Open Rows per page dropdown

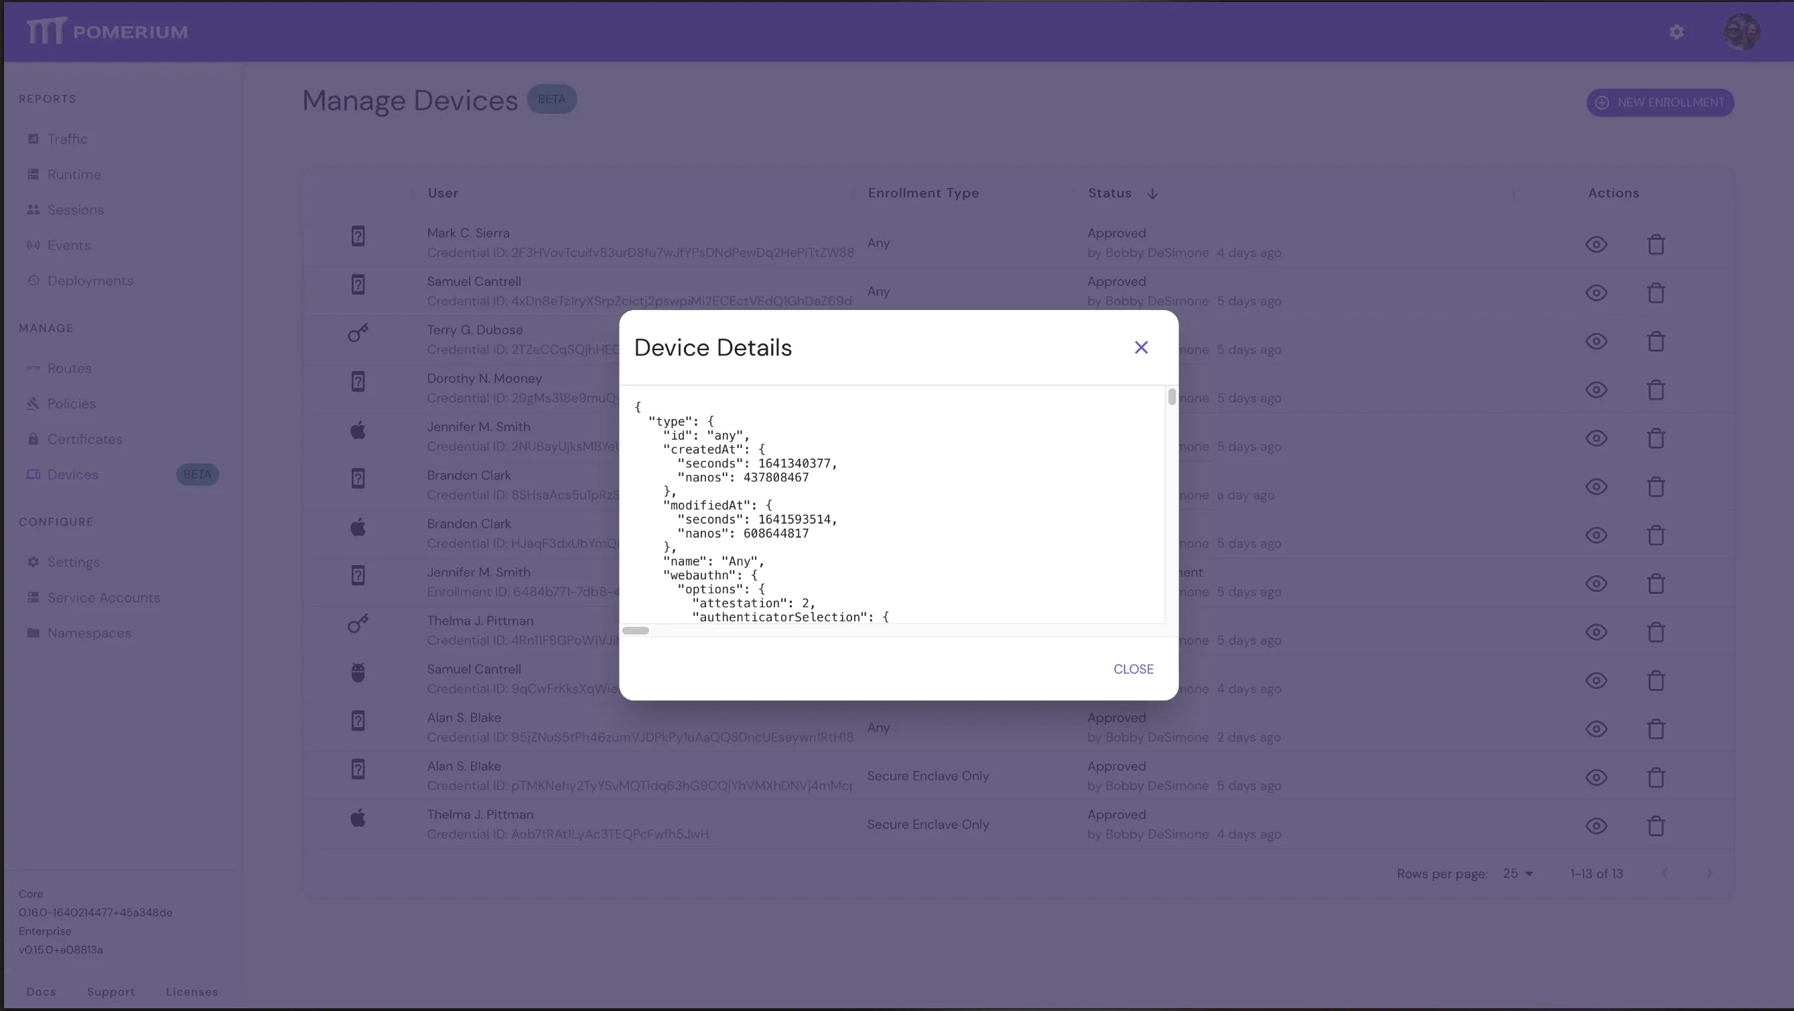[x=1518, y=873]
